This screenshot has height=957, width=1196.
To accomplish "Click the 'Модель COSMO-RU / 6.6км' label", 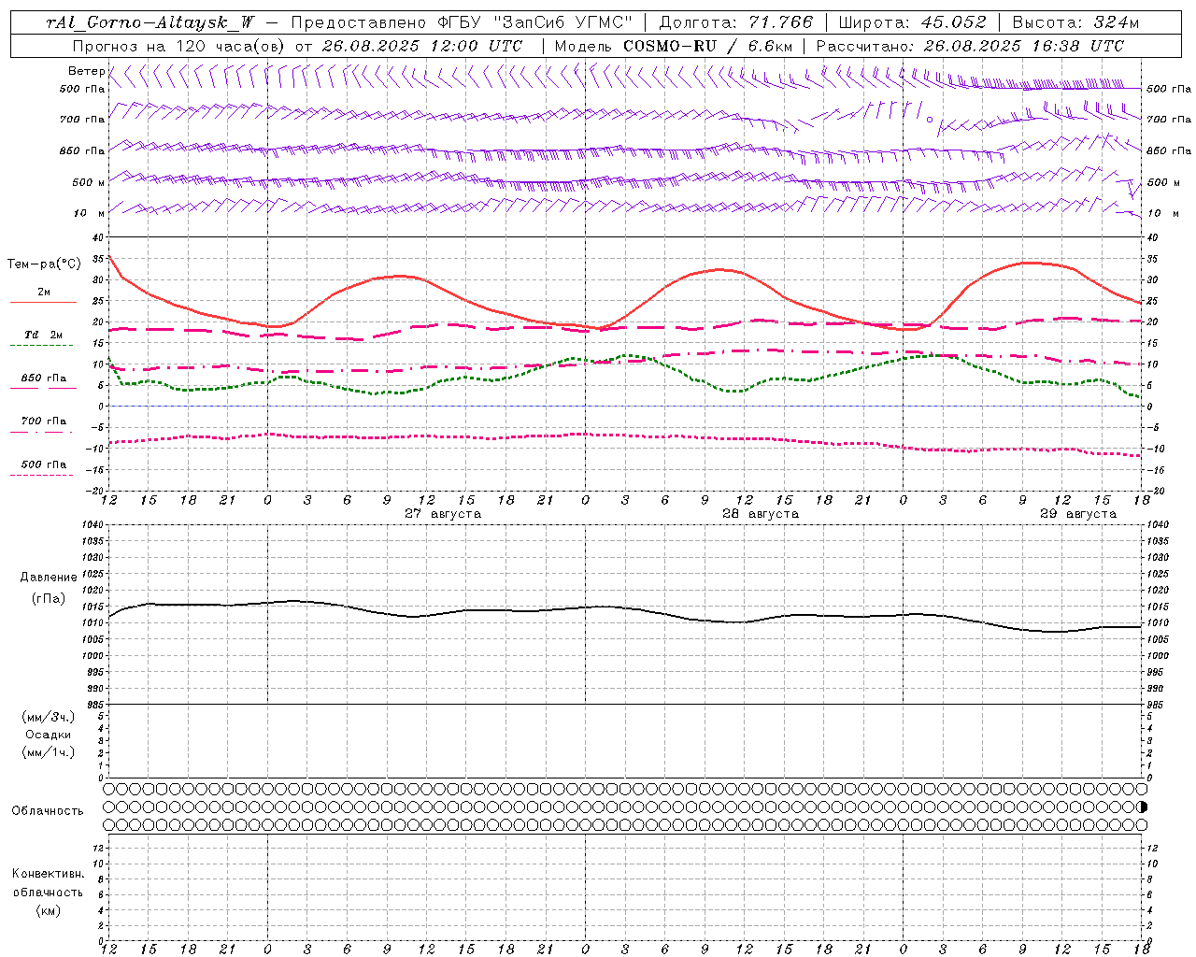I will click(674, 46).
